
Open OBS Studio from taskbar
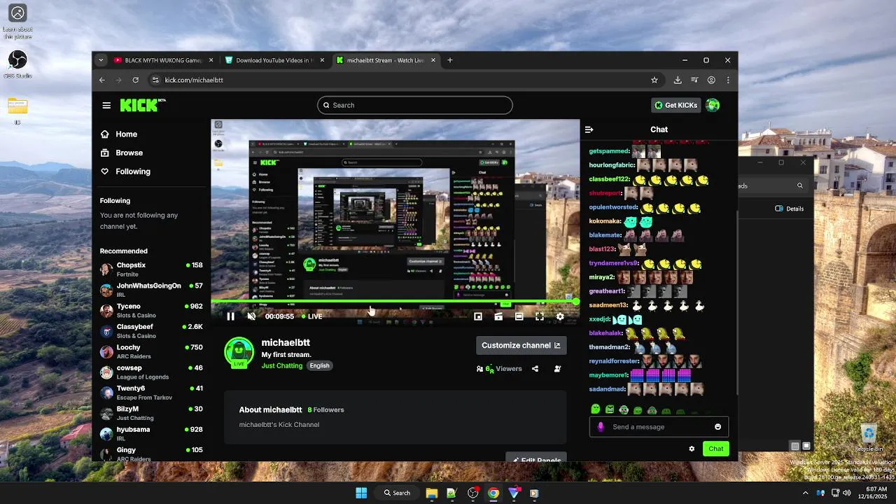coord(473,493)
